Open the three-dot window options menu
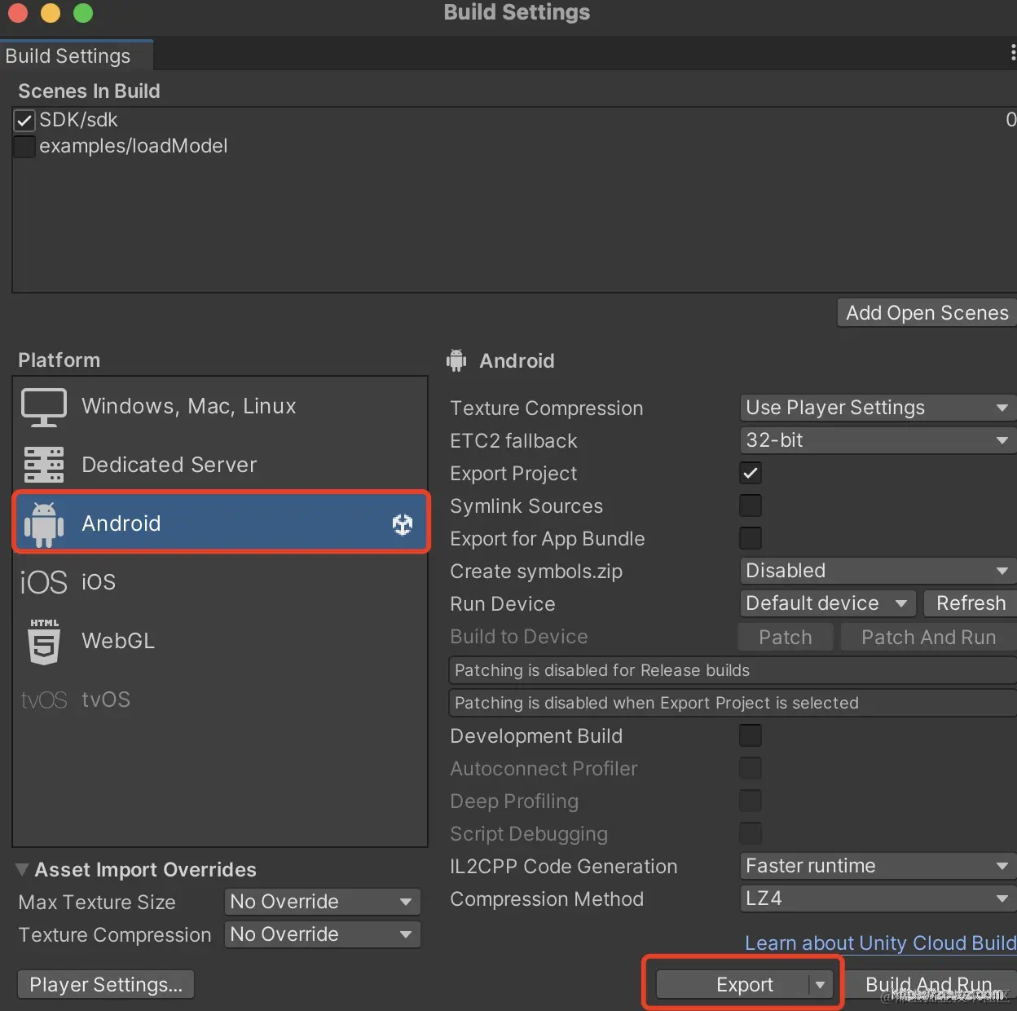This screenshot has height=1011, width=1017. 1012,53
